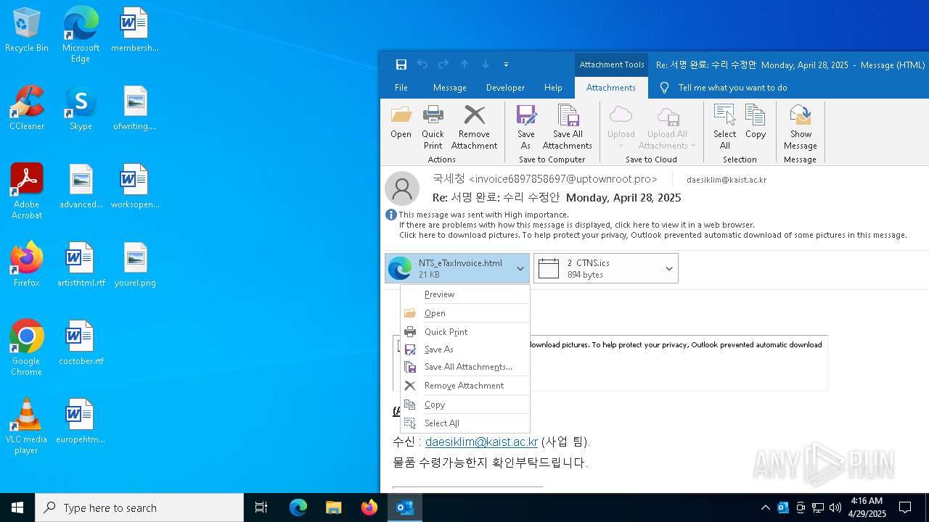Image resolution: width=929 pixels, height=522 pixels.
Task: Select the Firefox desktop shortcut
Action: click(27, 265)
